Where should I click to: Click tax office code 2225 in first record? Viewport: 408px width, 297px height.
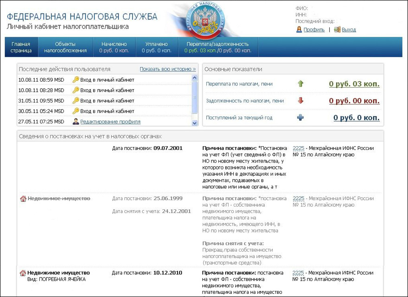coord(298,148)
